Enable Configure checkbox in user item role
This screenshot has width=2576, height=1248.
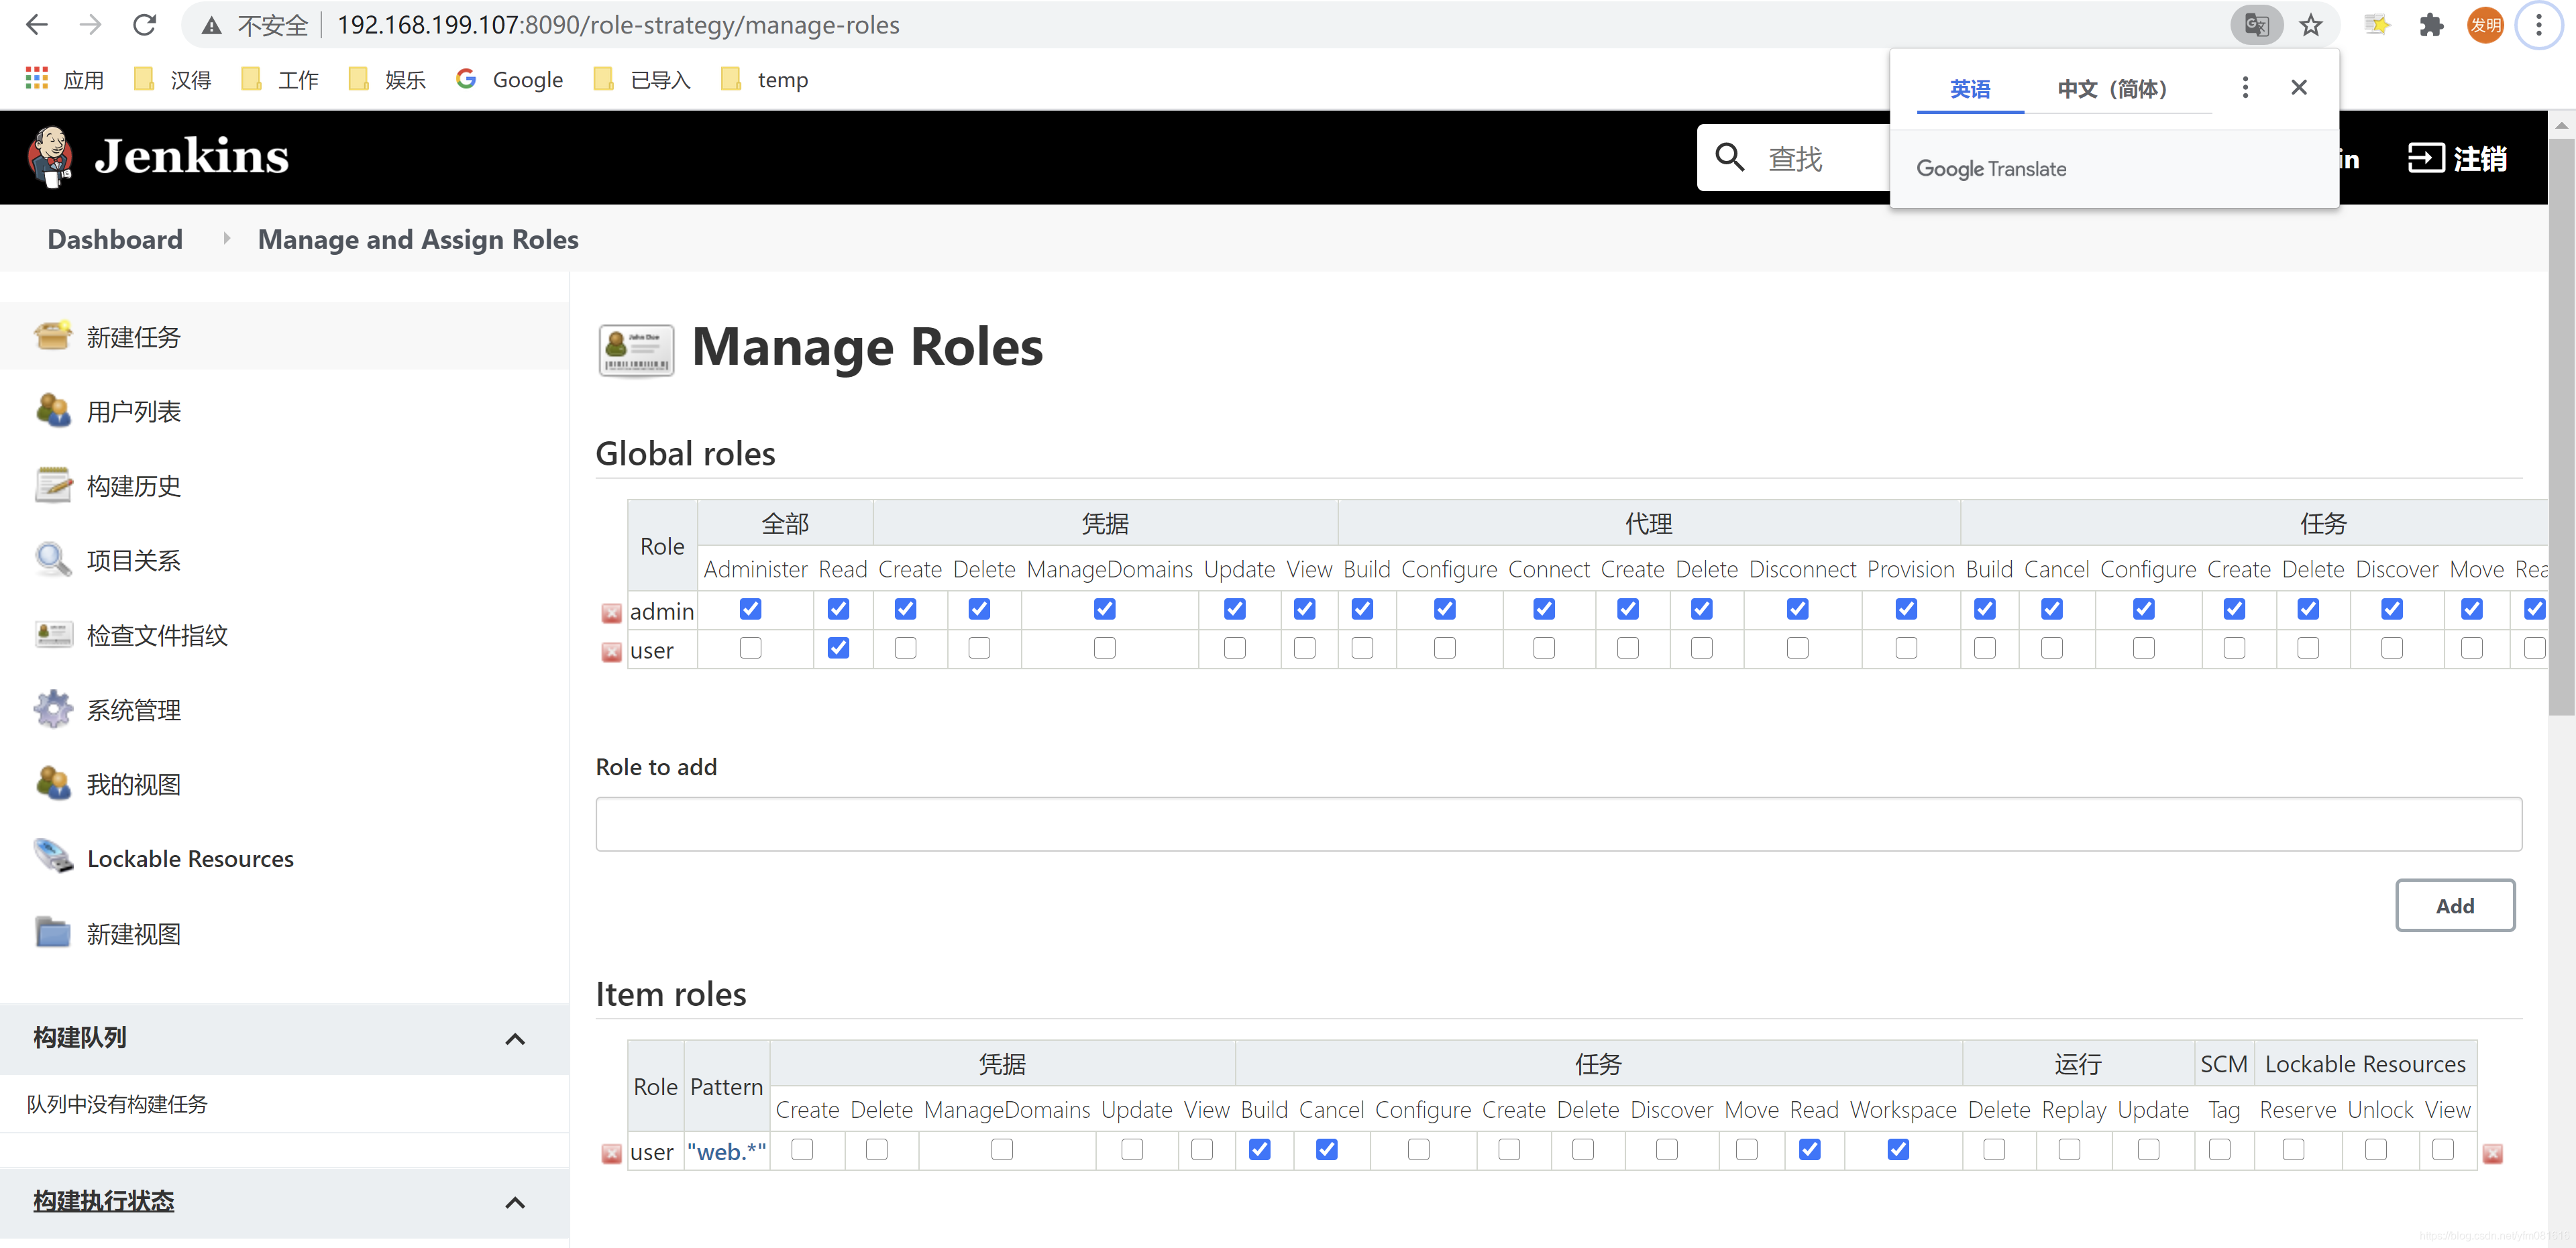(x=1418, y=1150)
